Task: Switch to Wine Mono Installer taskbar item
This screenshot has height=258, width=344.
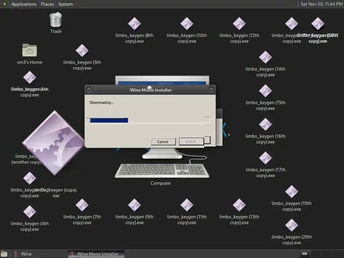Action: click(x=96, y=254)
